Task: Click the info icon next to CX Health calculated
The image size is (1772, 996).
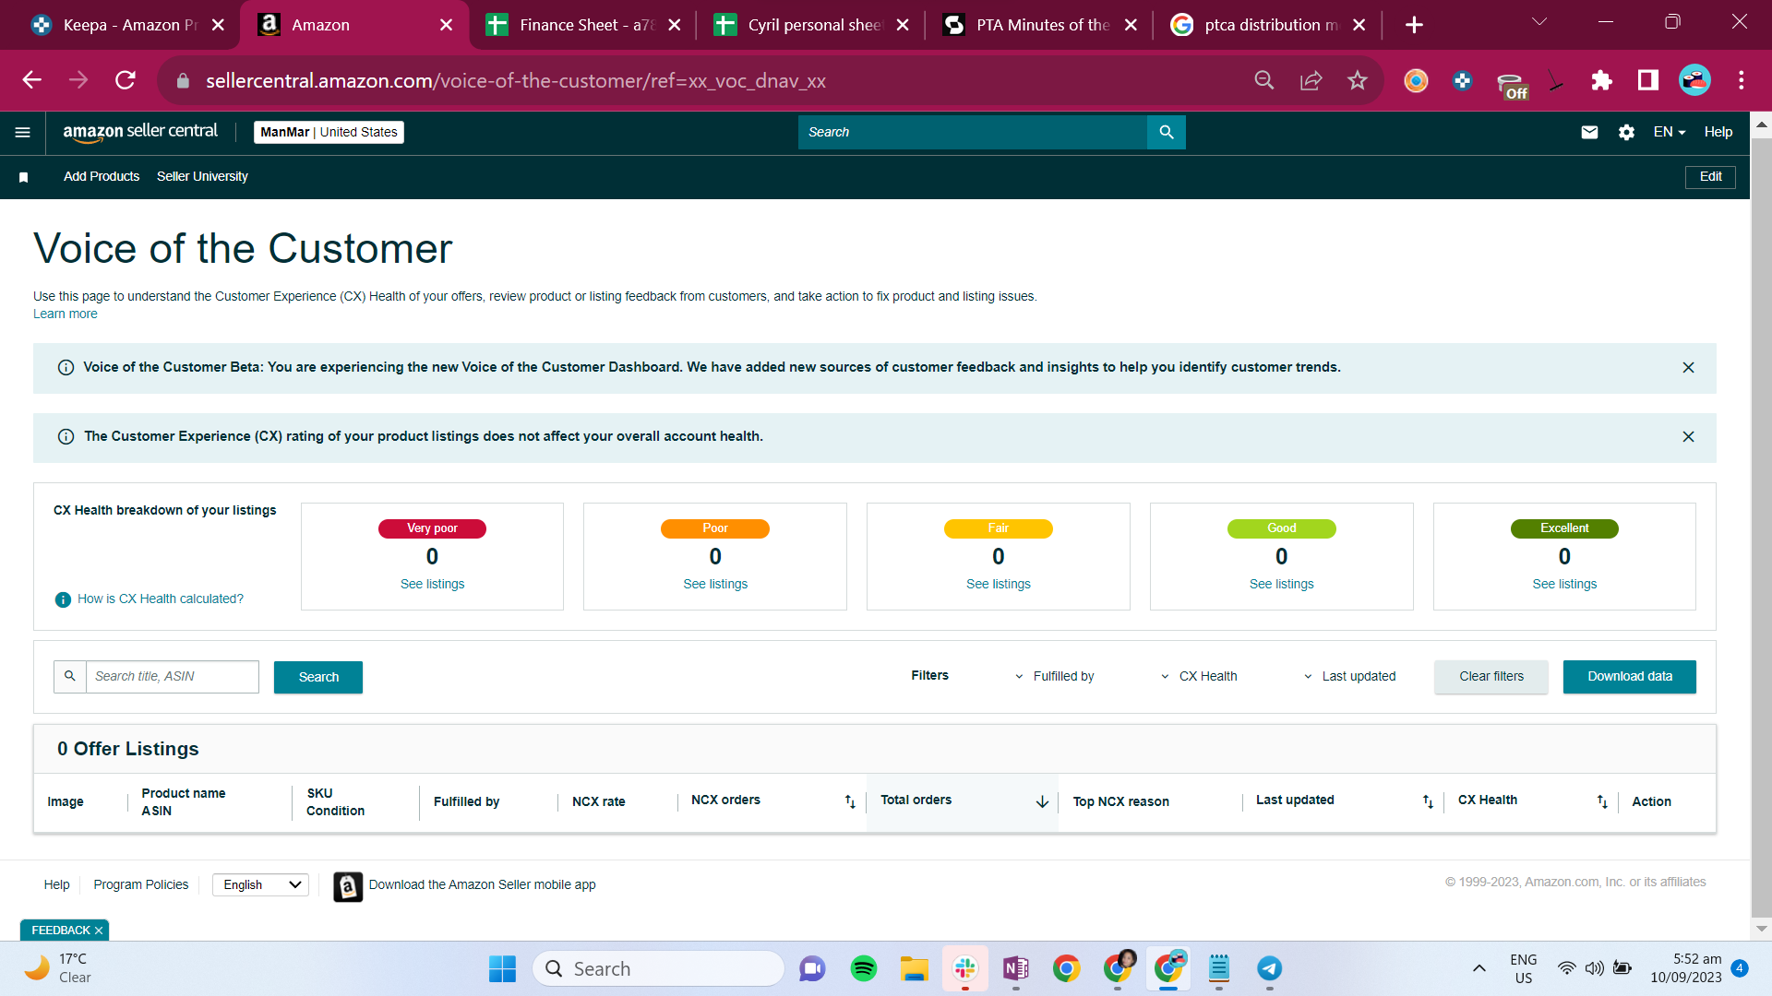Action: coord(63,599)
